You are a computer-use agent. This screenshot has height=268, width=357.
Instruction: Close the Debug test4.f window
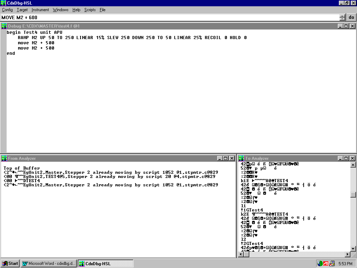pyautogui.click(x=352, y=26)
